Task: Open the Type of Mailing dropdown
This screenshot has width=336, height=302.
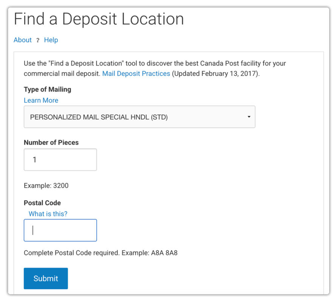Action: pos(139,117)
